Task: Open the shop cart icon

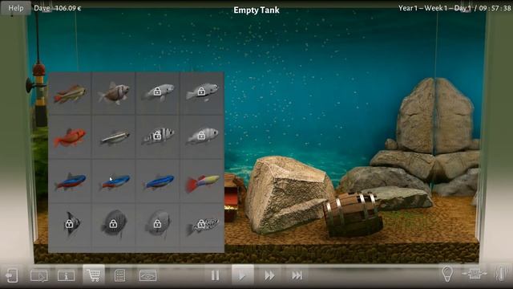Action: point(94,275)
